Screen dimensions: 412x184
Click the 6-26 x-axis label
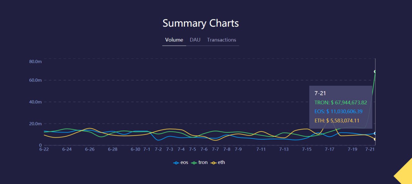click(x=90, y=149)
